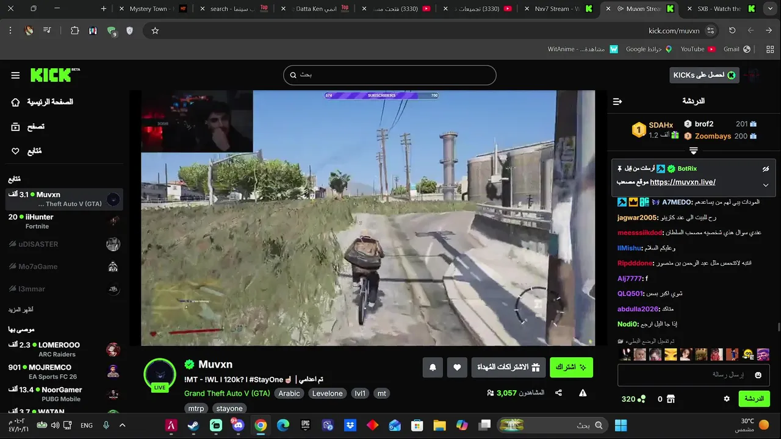Click the stayone tag

click(x=229, y=409)
